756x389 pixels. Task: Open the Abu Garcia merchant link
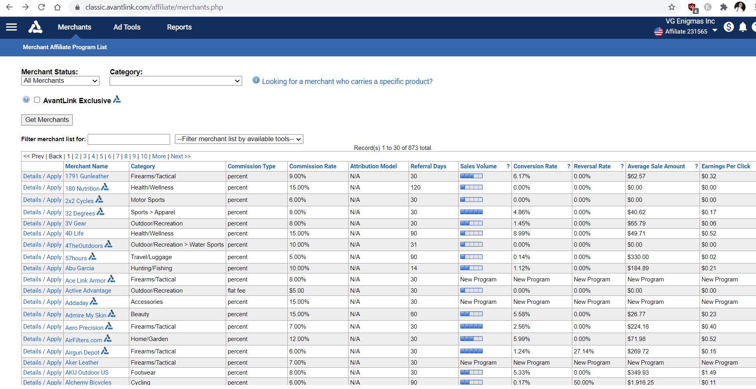pyautogui.click(x=80, y=268)
